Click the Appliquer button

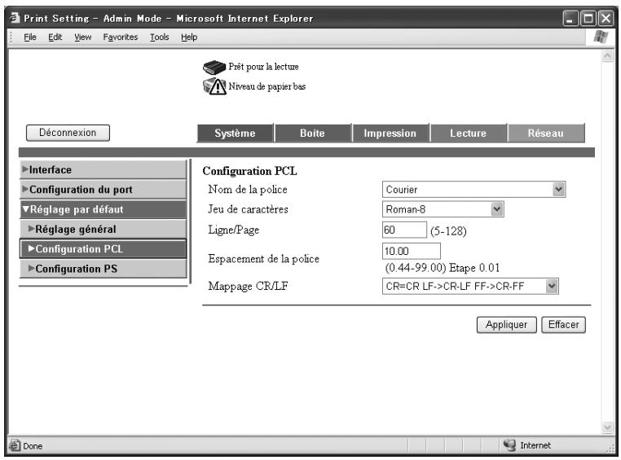(507, 325)
